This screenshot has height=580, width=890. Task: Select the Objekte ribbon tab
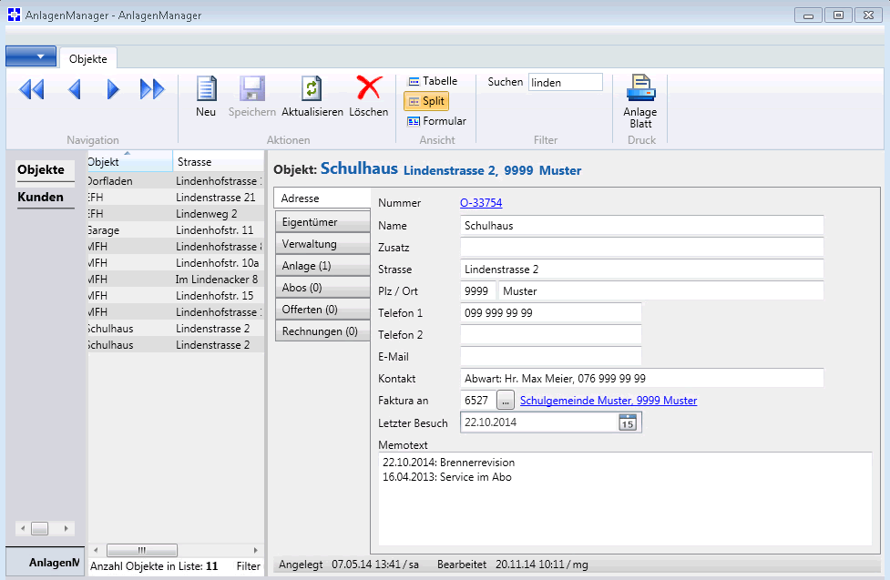(88, 58)
